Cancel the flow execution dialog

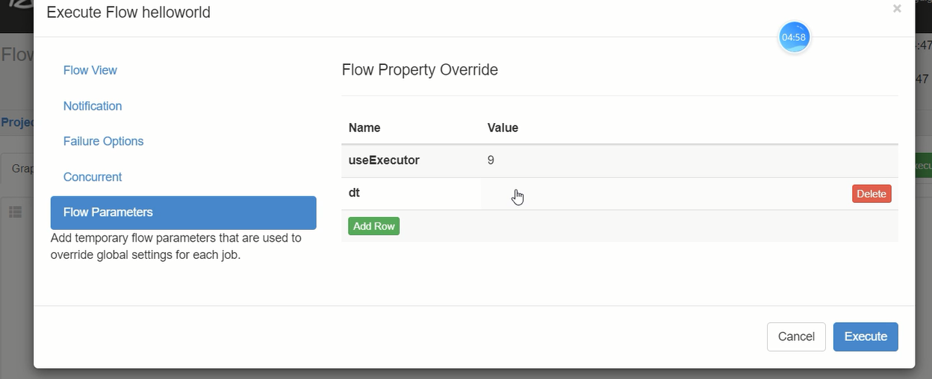pyautogui.click(x=795, y=336)
